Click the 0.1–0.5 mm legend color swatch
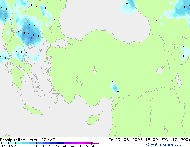 [5, 143]
